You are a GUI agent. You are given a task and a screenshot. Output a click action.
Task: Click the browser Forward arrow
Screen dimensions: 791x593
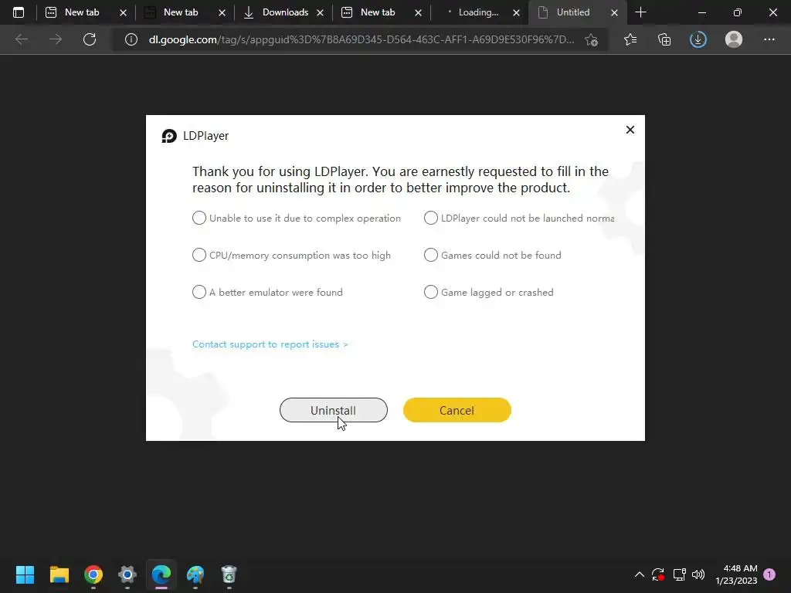point(56,39)
